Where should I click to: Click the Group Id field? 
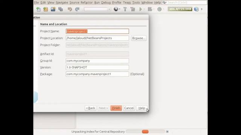97,61
